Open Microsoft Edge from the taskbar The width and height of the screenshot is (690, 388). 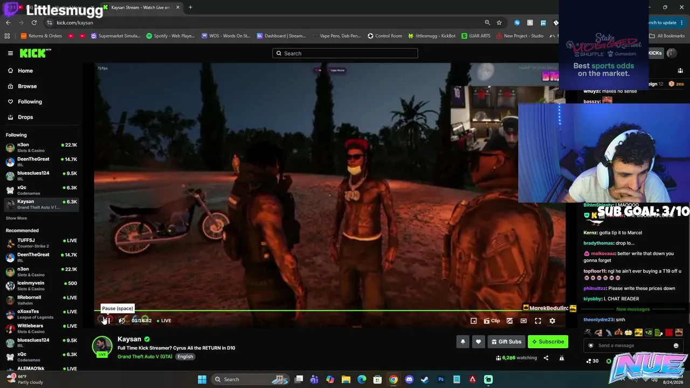pos(362,379)
